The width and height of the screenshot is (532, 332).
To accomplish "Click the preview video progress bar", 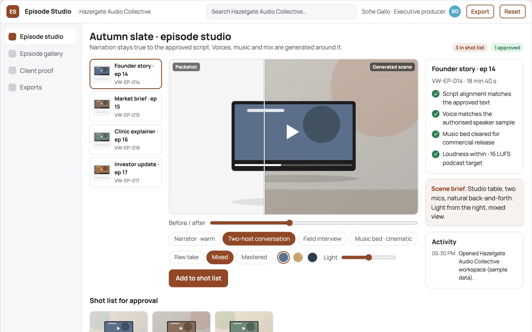I will 293,165.
